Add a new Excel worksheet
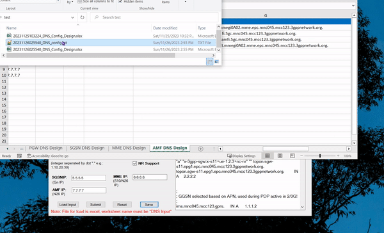384x233 pixels. 200,149
